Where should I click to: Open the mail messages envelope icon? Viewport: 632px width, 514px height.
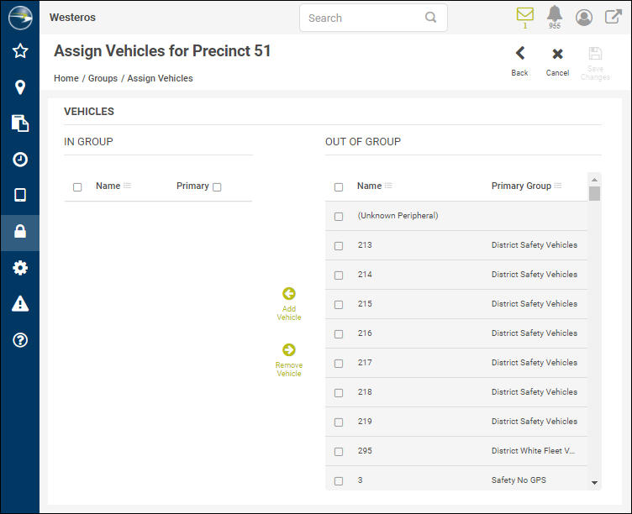[x=525, y=15]
